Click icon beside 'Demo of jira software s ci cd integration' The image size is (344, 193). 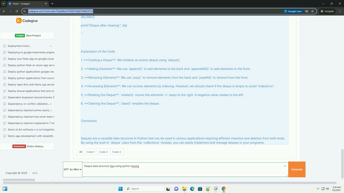point(5,129)
